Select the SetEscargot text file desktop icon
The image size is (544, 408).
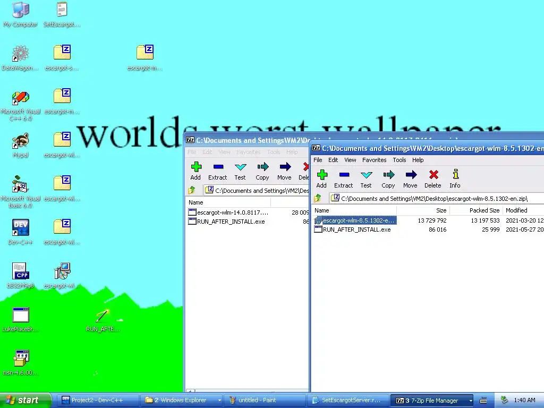[62, 14]
